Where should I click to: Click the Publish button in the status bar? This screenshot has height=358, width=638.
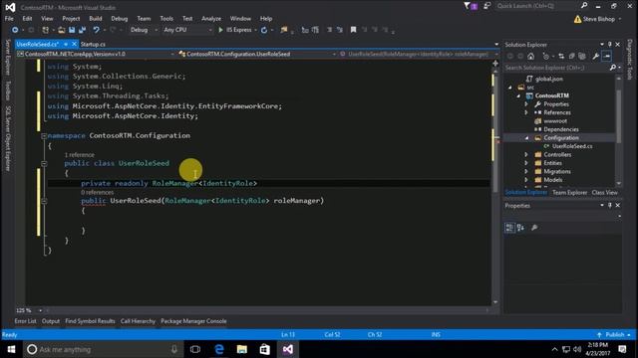tap(614, 335)
